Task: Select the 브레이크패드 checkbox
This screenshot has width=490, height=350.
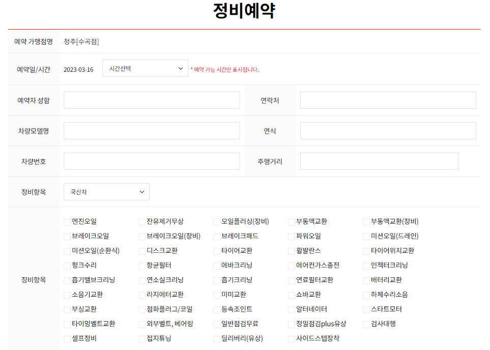Action: tap(217, 237)
